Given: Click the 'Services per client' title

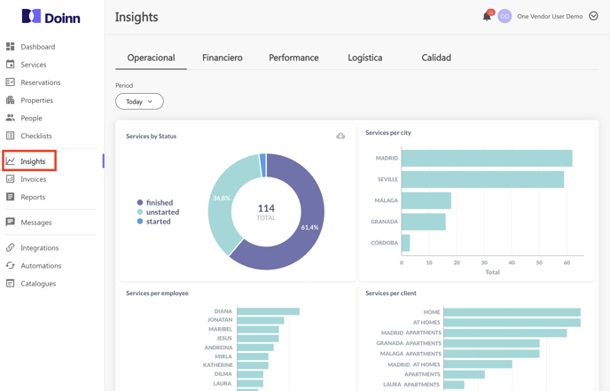Looking at the screenshot, I should point(391,293).
